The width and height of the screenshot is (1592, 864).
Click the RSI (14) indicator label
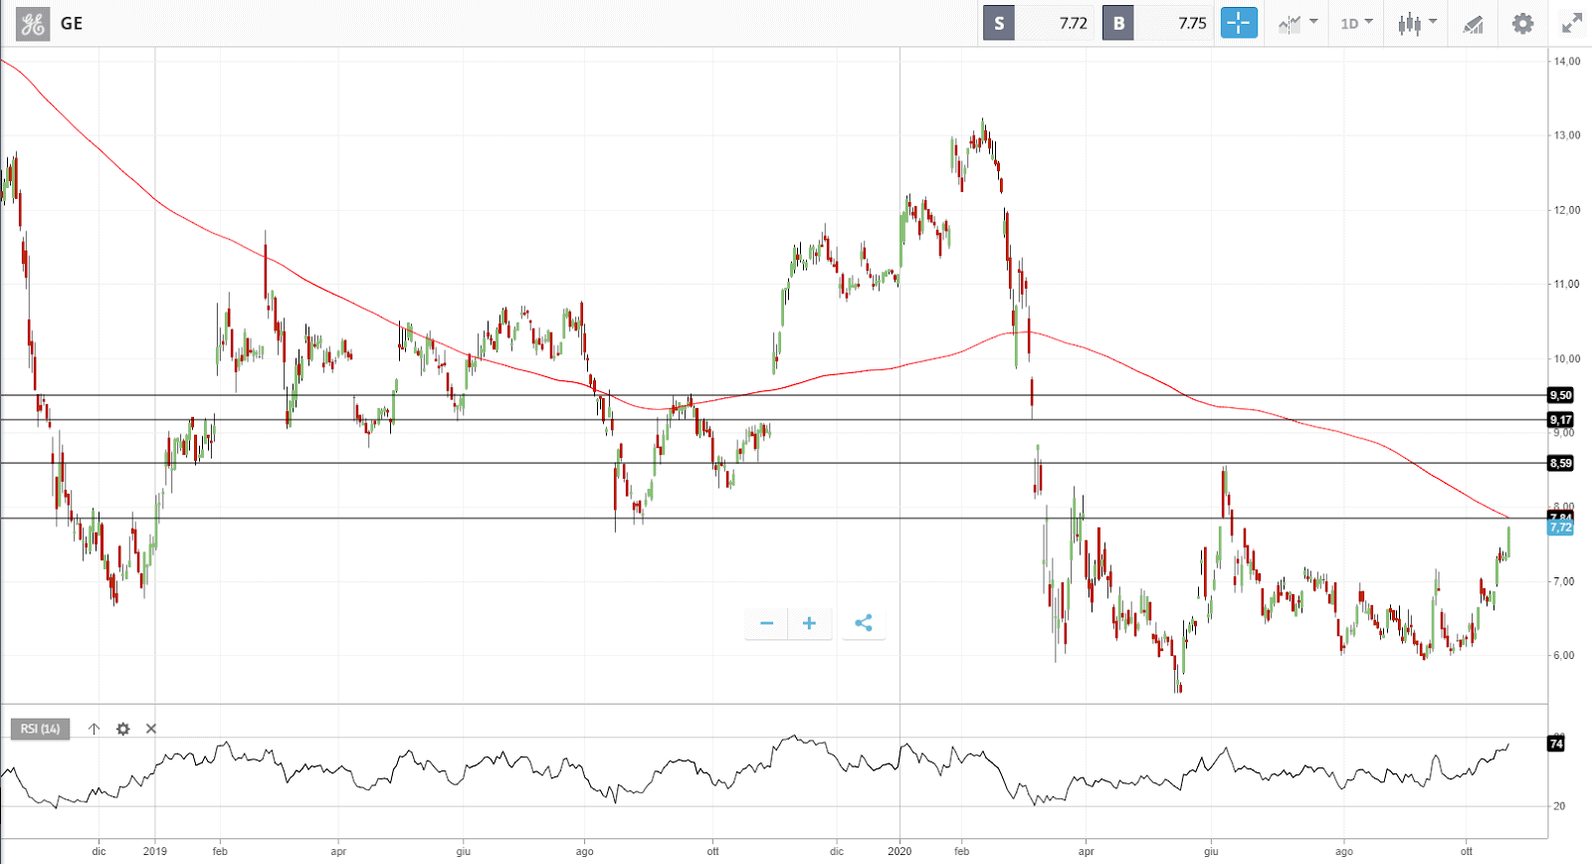[x=40, y=729]
